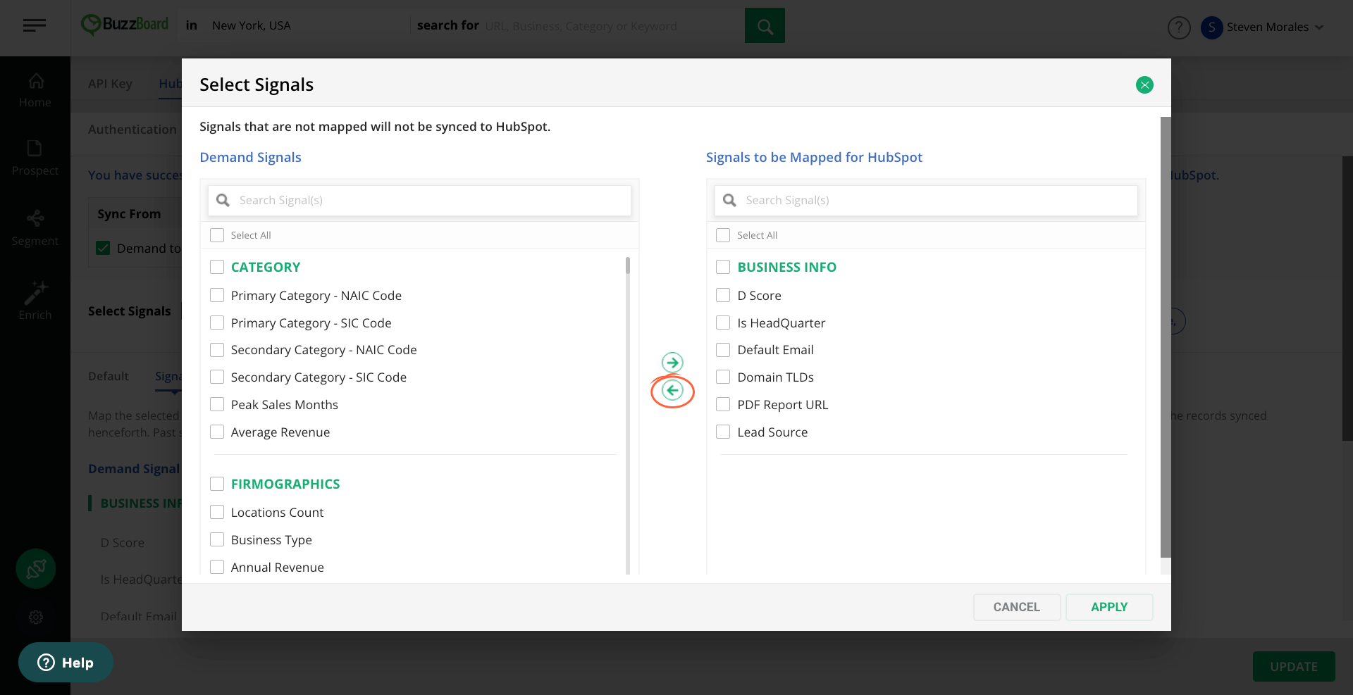
Task: Click the Lead Source label
Action: 772,432
